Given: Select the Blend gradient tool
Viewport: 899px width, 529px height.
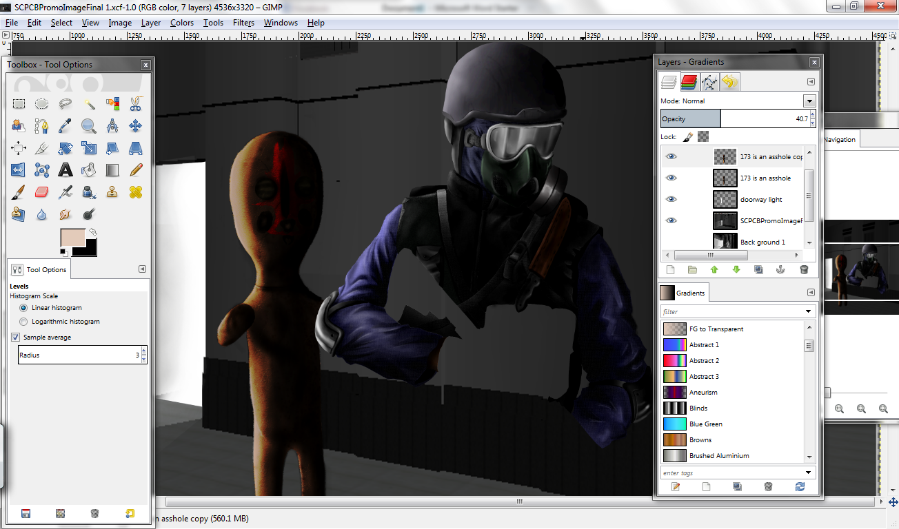Looking at the screenshot, I should [112, 169].
